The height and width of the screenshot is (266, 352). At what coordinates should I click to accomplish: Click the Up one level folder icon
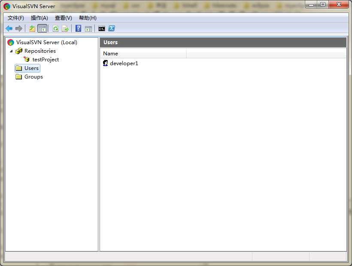coord(32,28)
